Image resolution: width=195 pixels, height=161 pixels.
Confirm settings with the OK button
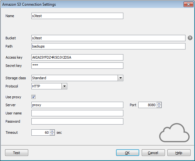[127, 153]
